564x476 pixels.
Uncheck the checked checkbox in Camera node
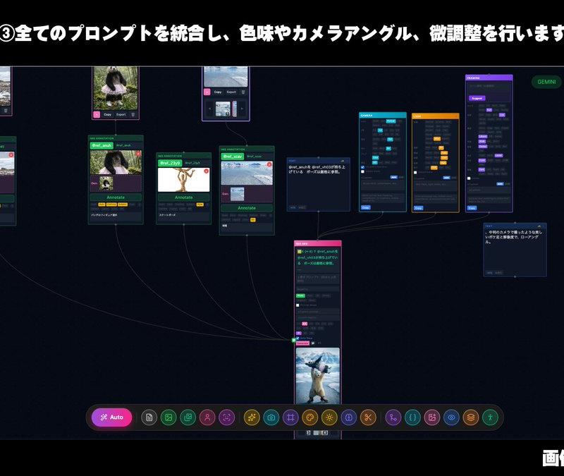coord(362,167)
